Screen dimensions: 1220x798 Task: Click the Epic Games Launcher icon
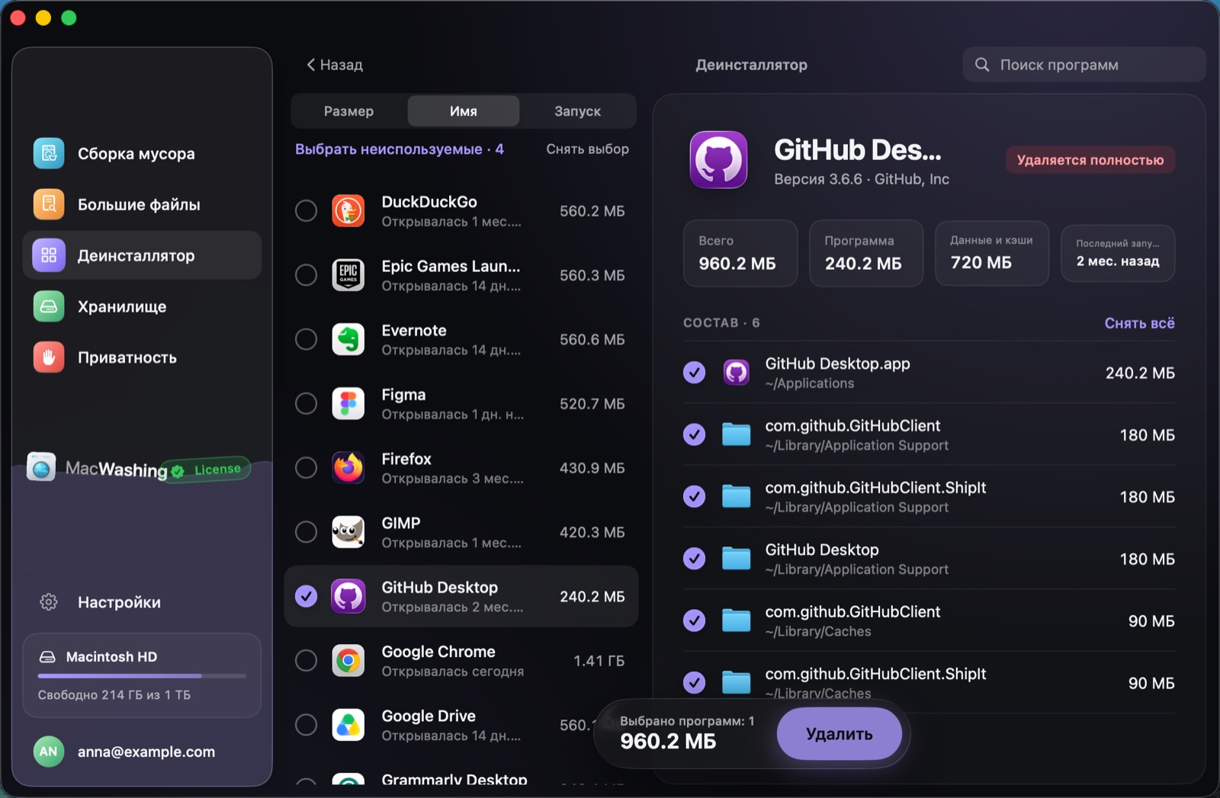pos(348,275)
